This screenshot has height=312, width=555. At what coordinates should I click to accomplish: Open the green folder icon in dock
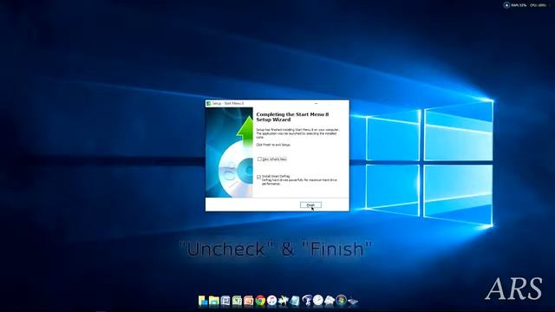coord(214,301)
